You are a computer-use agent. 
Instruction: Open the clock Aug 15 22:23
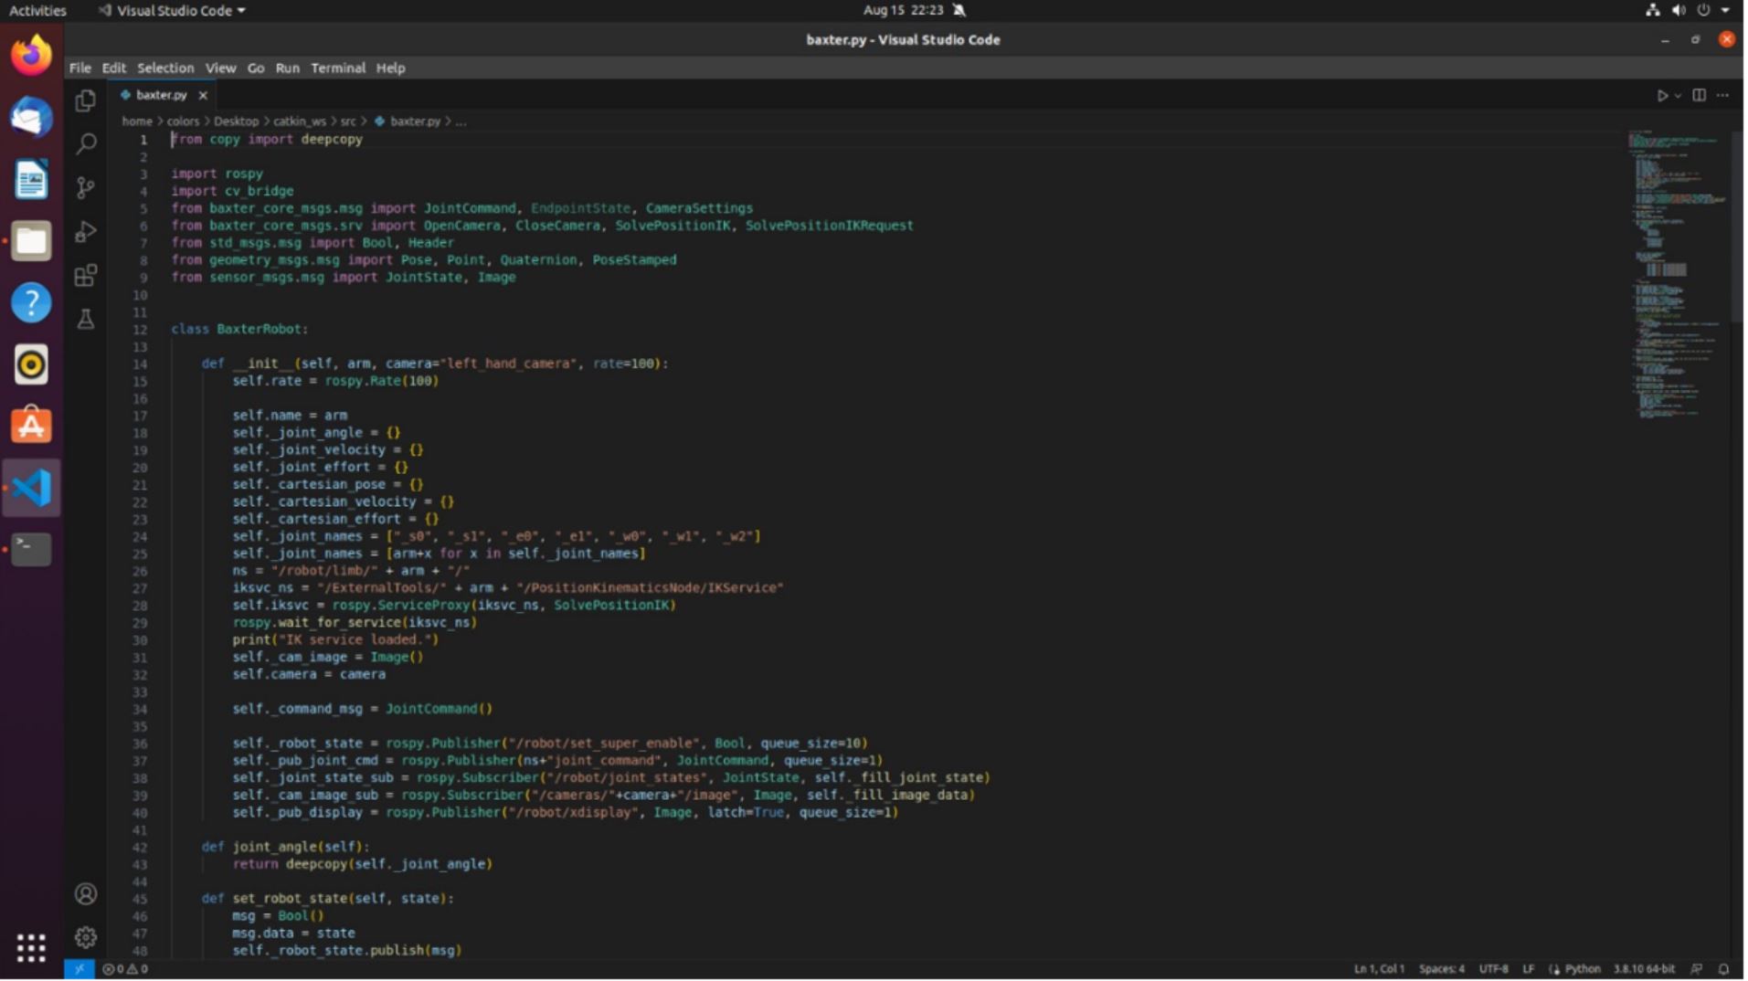[903, 10]
